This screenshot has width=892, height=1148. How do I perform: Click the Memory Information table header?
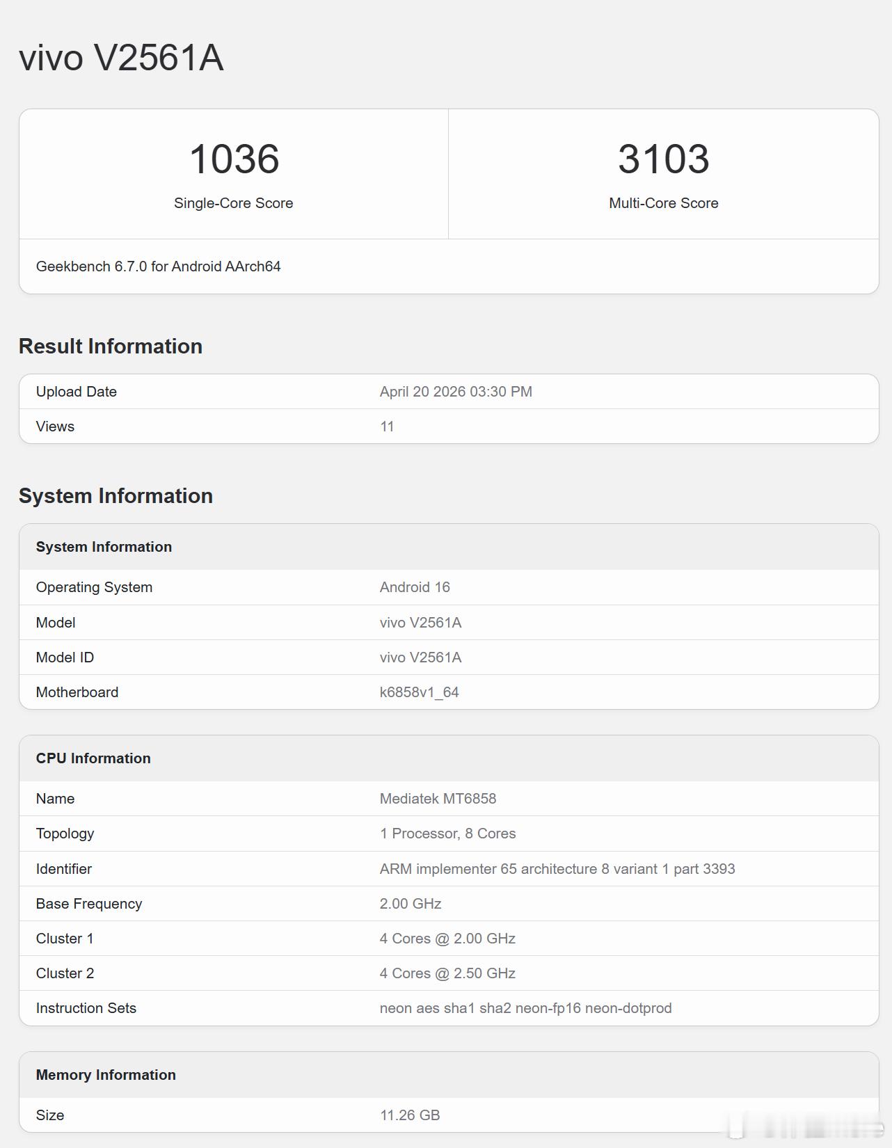106,1075
